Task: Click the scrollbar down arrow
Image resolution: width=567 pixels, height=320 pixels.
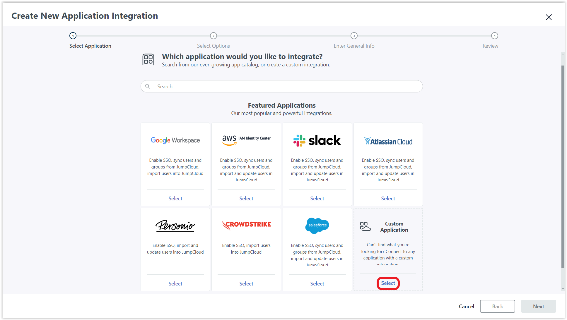Action: tap(563, 289)
